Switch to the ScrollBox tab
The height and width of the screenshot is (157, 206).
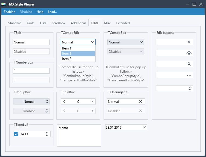click(x=58, y=23)
